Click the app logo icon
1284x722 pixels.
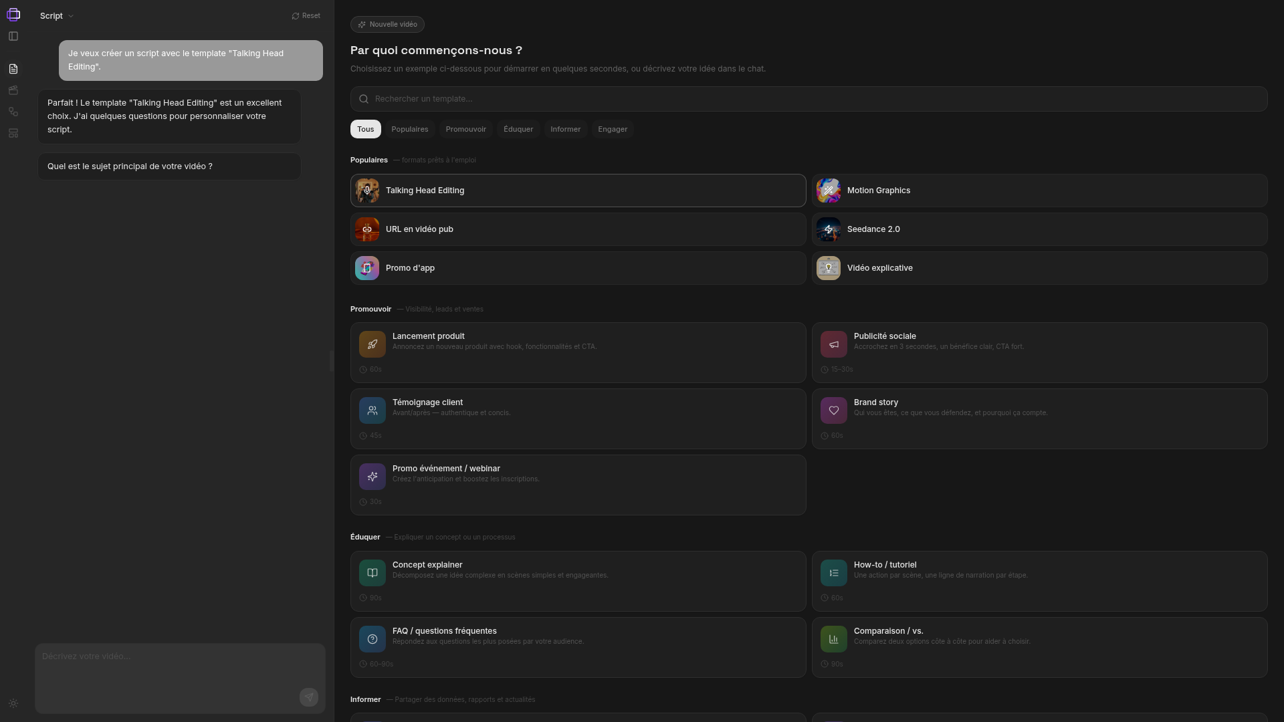[13, 15]
